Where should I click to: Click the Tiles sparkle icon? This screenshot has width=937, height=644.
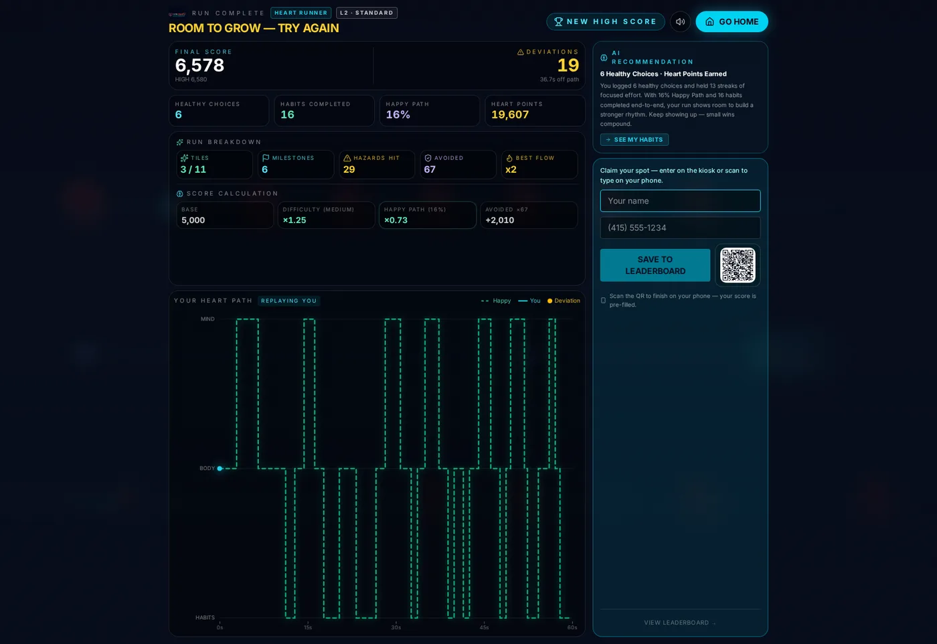click(184, 158)
